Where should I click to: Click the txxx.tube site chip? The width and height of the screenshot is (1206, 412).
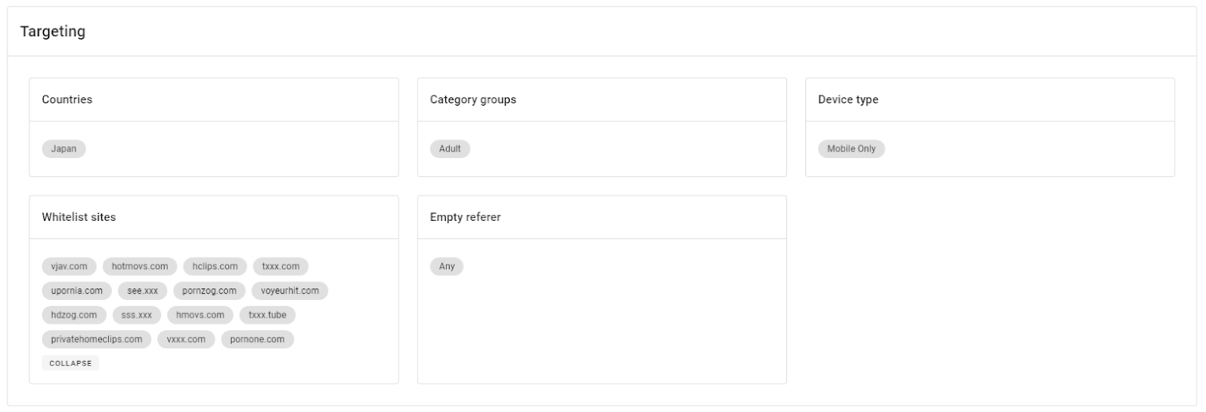(268, 315)
